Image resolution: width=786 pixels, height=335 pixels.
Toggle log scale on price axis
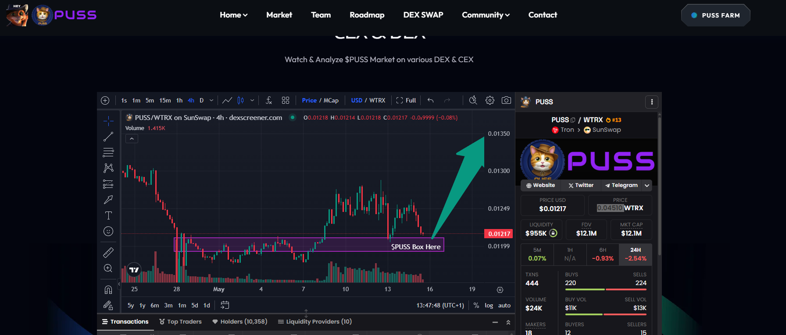[x=489, y=305]
